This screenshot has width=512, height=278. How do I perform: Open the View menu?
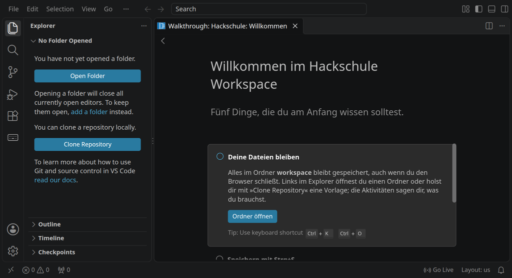tap(89, 9)
